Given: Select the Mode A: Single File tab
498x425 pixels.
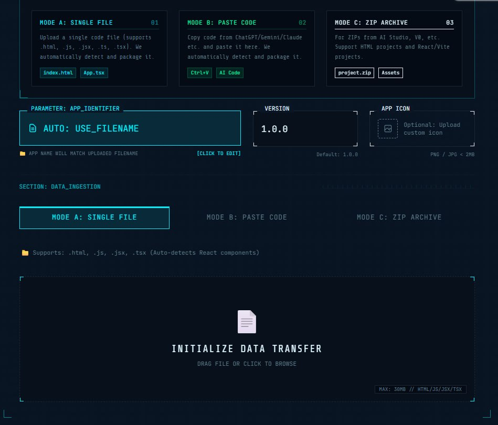Looking at the screenshot, I should click(x=94, y=217).
